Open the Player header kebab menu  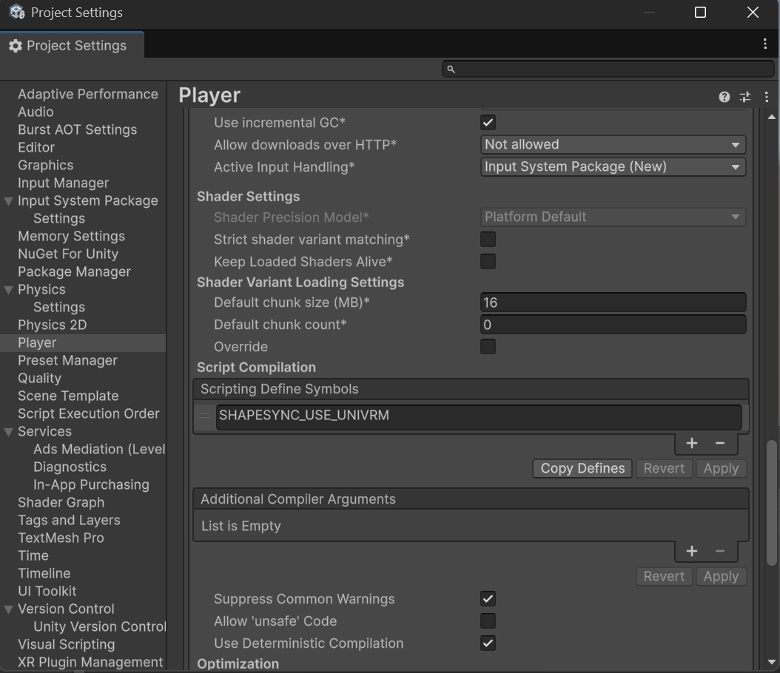(x=767, y=97)
